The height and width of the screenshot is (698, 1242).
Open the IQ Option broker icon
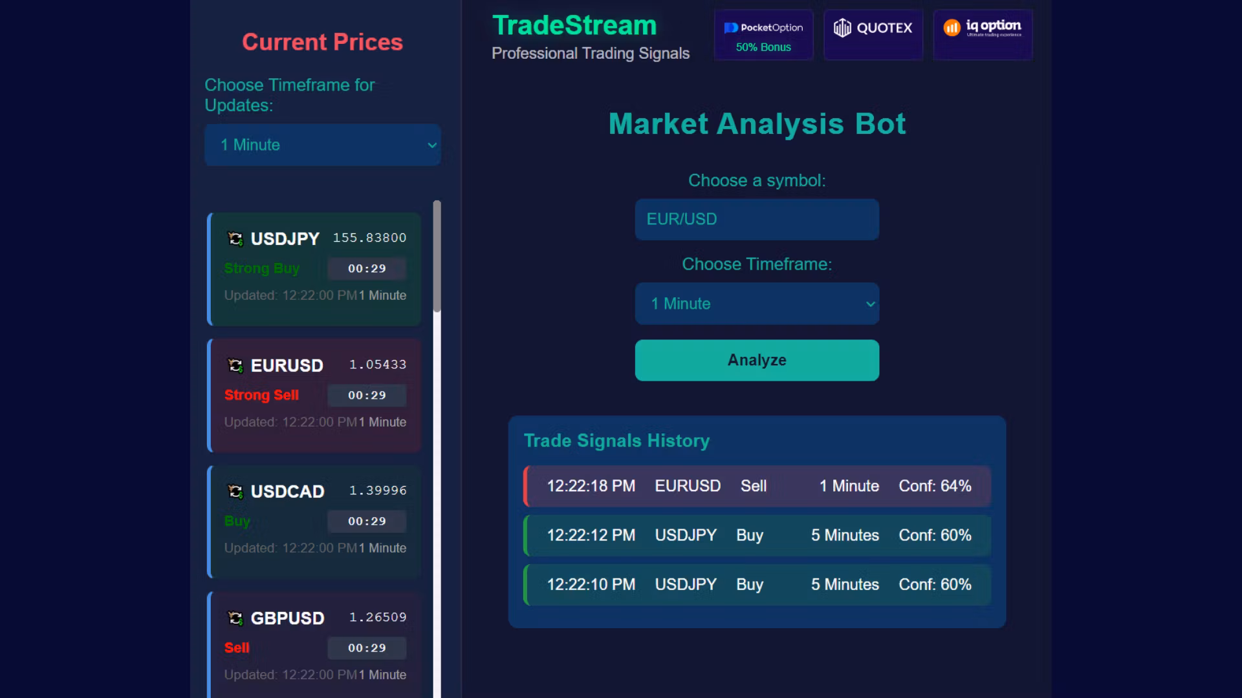(983, 27)
